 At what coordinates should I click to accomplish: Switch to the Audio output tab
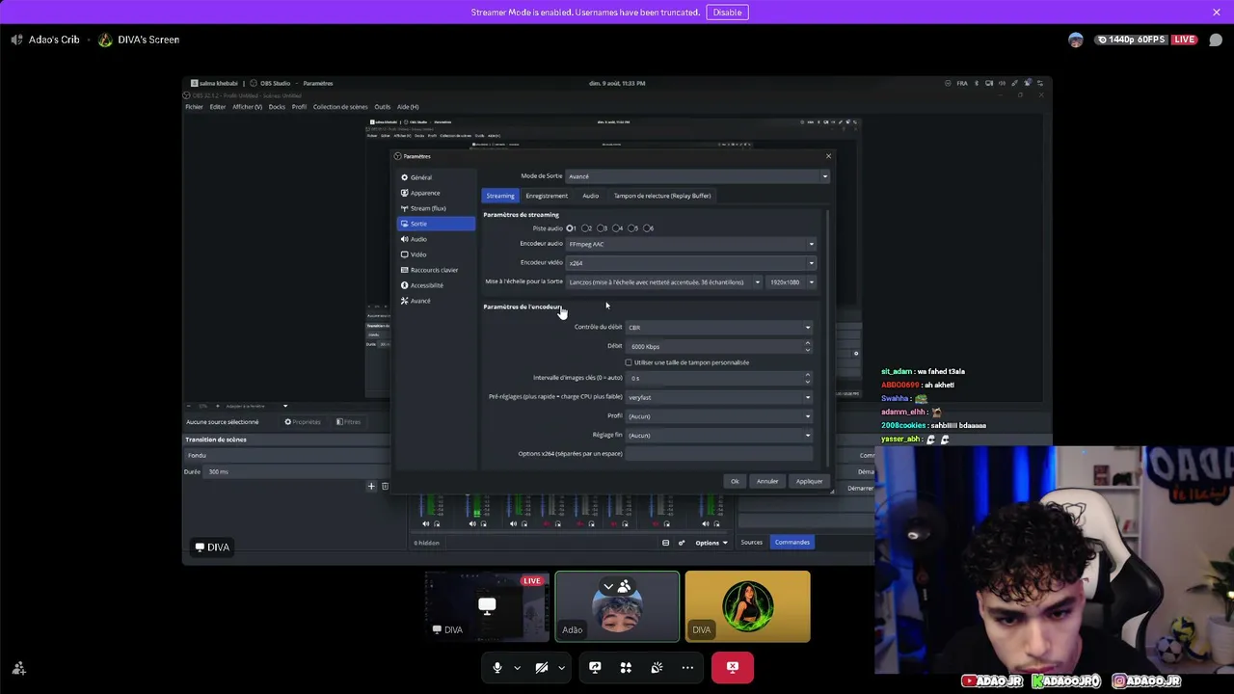[x=590, y=196]
